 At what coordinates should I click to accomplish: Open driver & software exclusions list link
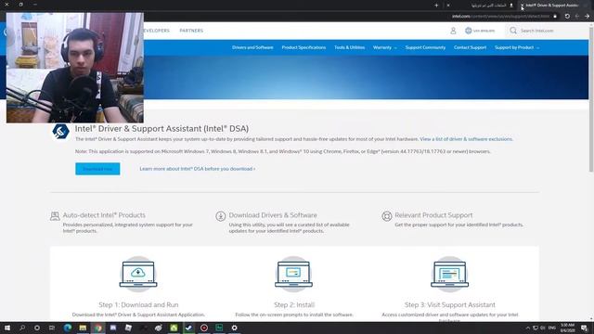466,139
